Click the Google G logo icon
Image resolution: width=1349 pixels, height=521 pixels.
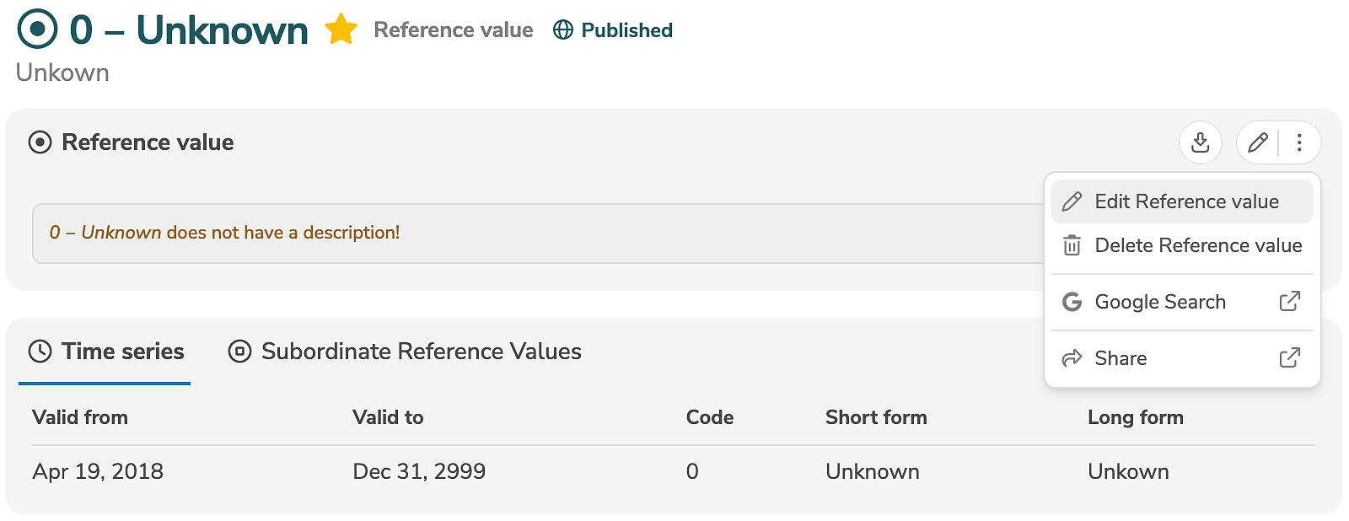coord(1072,302)
